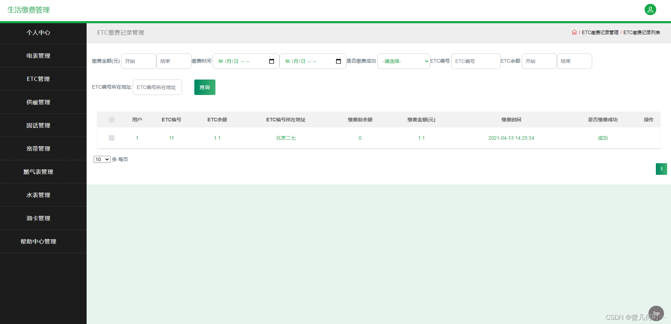
Task: Click the 缴费时间 column header
Action: pyautogui.click(x=511, y=120)
